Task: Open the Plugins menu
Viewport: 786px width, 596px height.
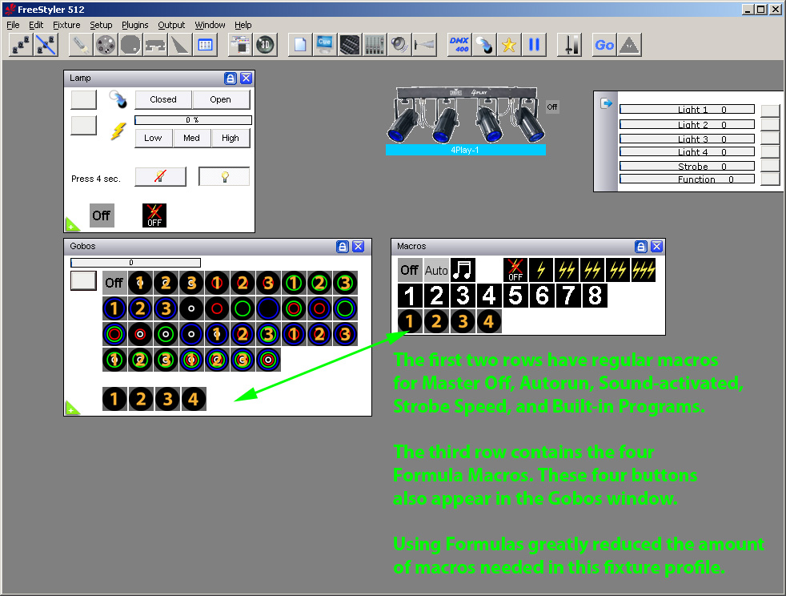Action: click(134, 25)
